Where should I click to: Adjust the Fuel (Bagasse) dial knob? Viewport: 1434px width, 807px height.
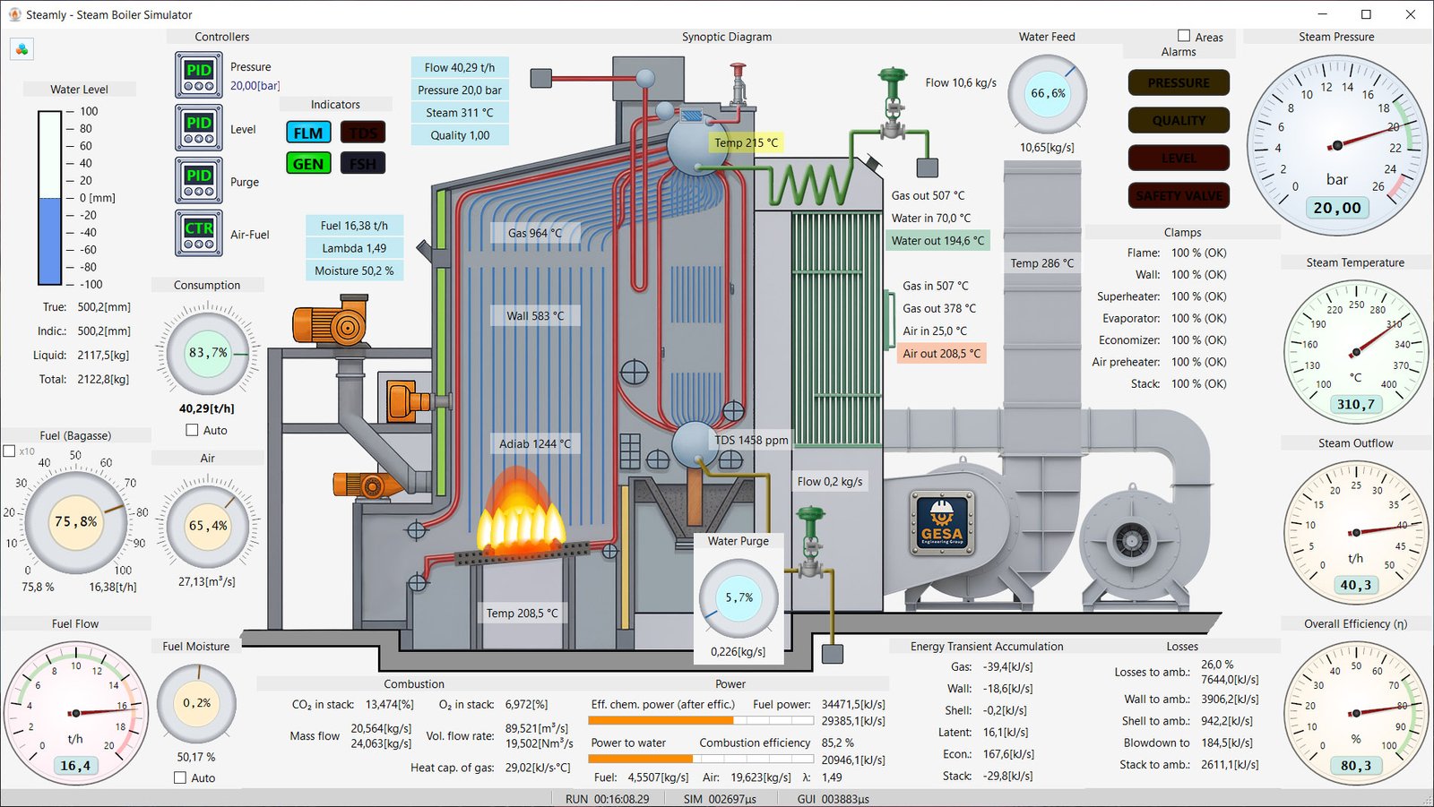tap(75, 522)
